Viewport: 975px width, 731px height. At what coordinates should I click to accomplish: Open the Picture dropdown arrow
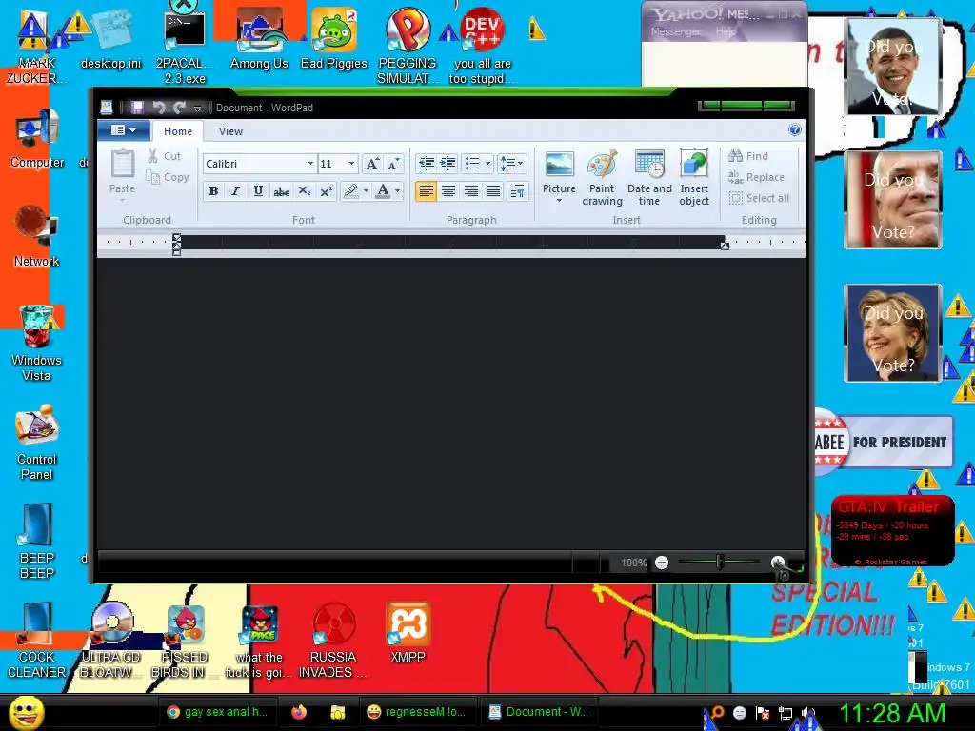[559, 201]
